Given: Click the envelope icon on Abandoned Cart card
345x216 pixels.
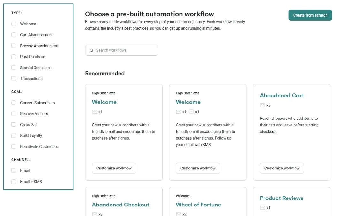Looking at the screenshot, I should (263, 105).
